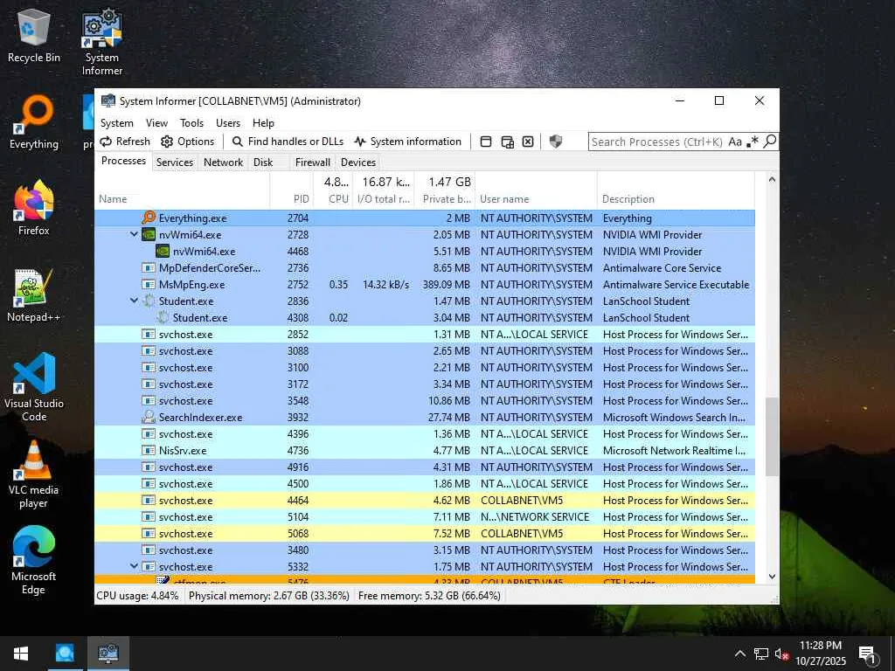The height and width of the screenshot is (671, 895).
Task: Select the System Informer desktop shortcut
Action: pyautogui.click(x=102, y=42)
